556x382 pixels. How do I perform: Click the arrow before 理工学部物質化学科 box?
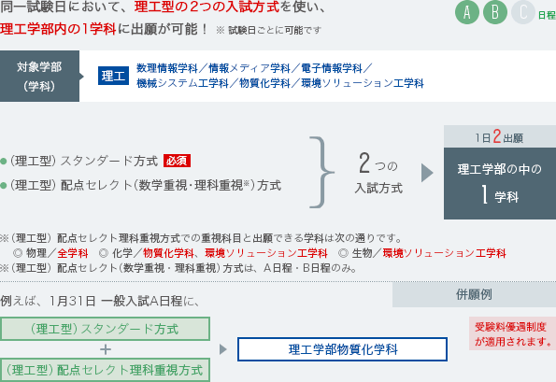pos(223,349)
